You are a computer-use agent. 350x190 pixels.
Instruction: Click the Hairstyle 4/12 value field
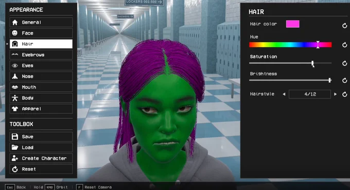[310, 94]
